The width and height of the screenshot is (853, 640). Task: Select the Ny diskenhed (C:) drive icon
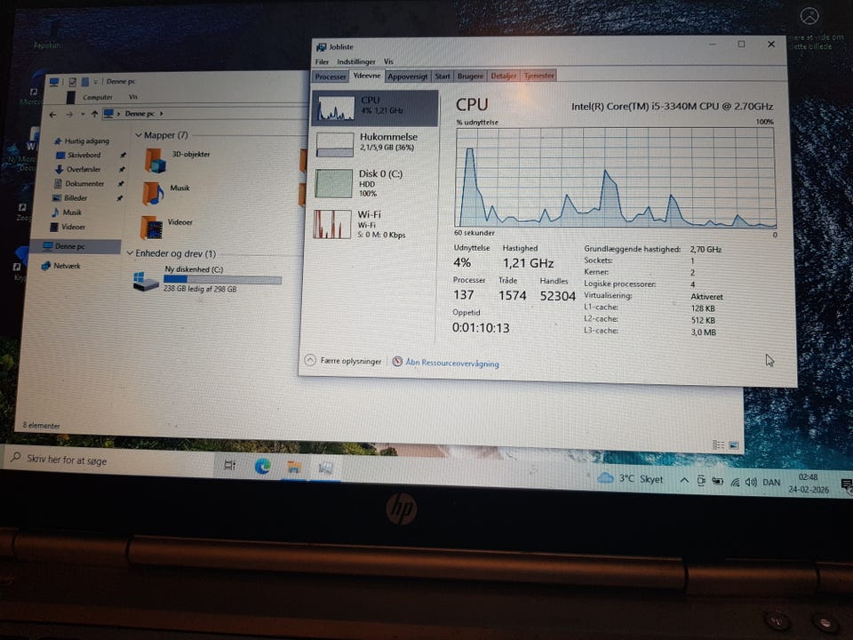146,281
